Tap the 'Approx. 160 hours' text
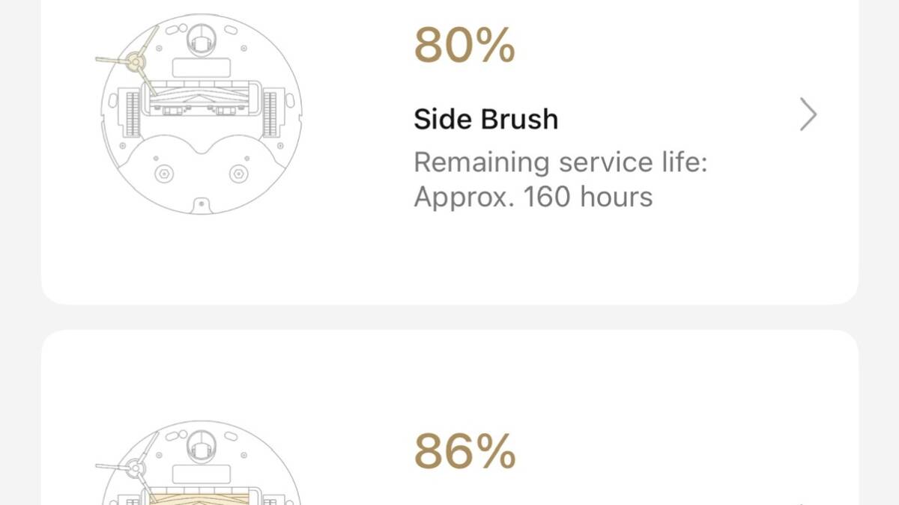This screenshot has width=899, height=505. pos(533,197)
